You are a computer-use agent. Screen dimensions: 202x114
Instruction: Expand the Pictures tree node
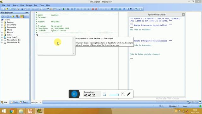[x=2, y=32]
